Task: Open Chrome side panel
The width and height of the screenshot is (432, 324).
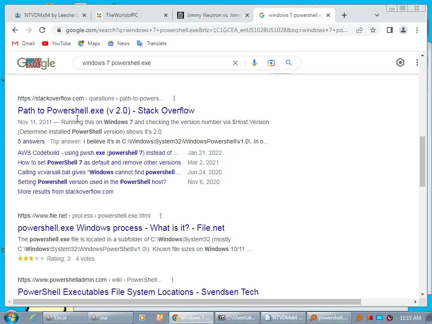Action: tap(389, 30)
